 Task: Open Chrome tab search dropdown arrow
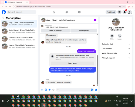pyautogui.click(x=2, y=2)
